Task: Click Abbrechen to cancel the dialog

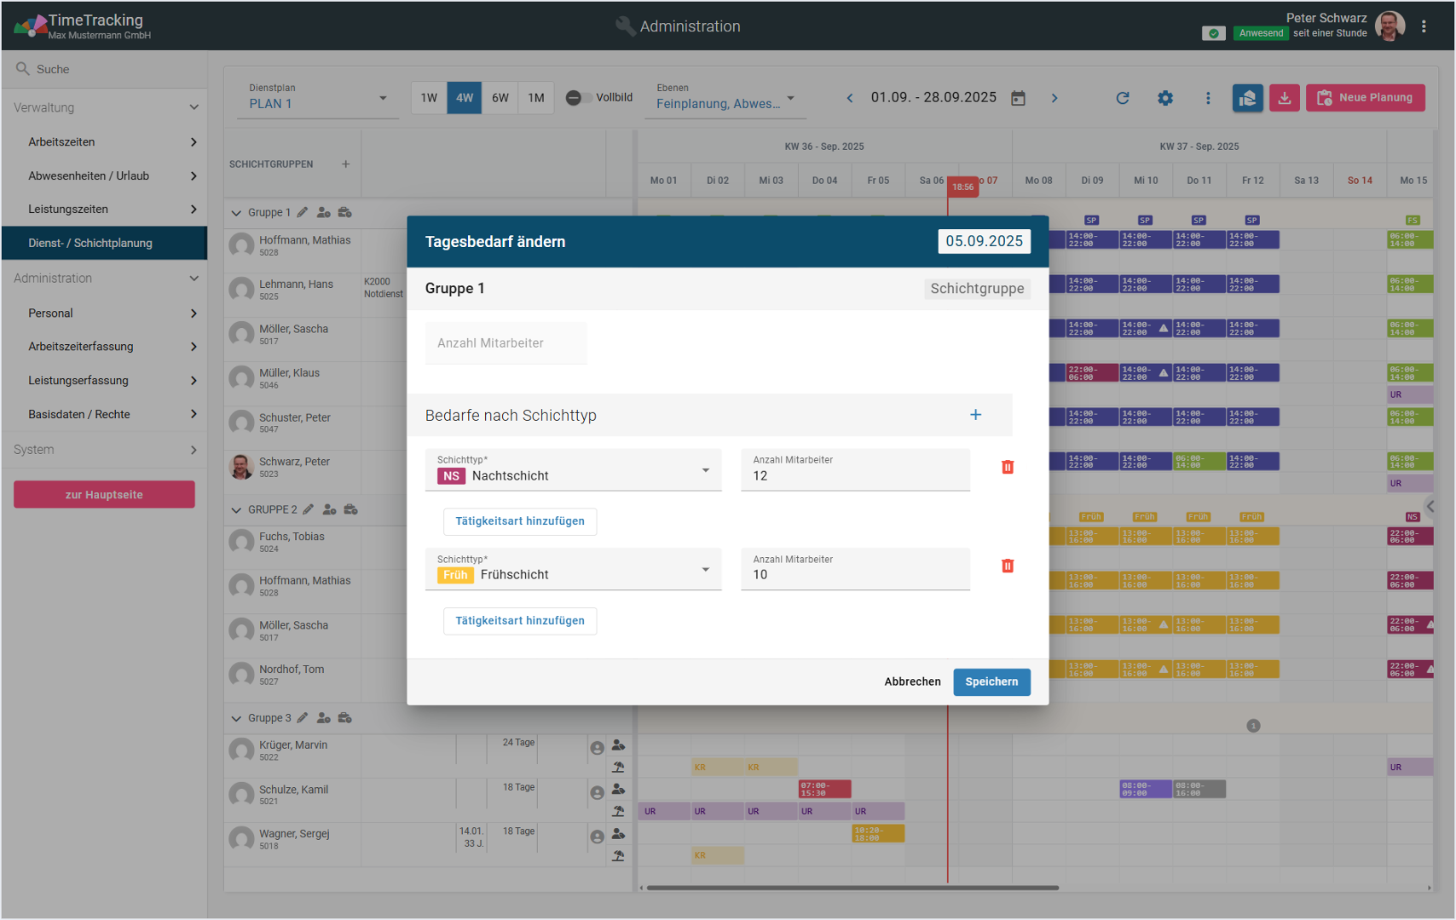Action: [x=912, y=681]
